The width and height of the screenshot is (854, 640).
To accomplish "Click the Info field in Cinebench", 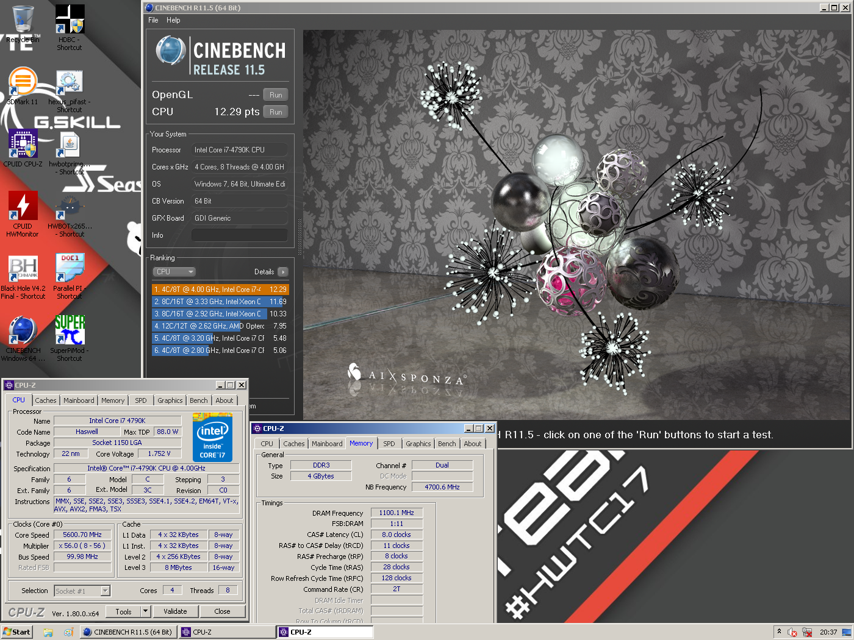I will coord(240,235).
